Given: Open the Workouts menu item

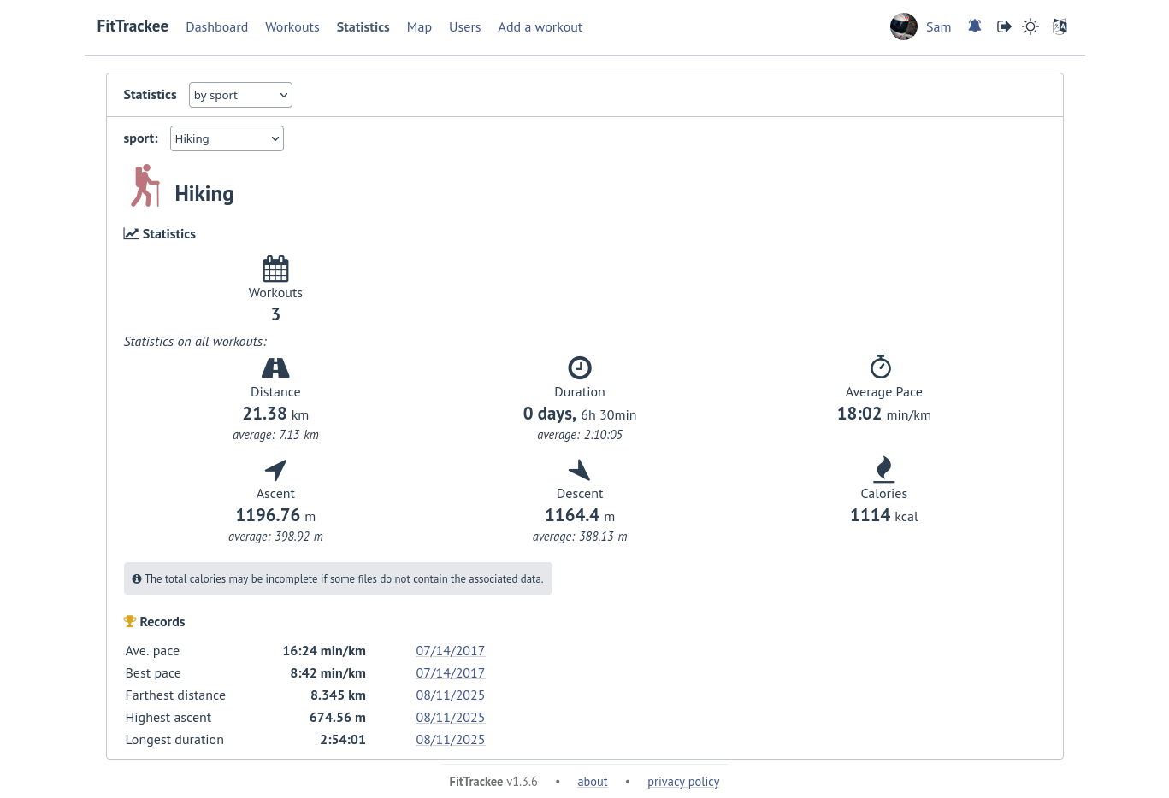Looking at the screenshot, I should pos(292,27).
